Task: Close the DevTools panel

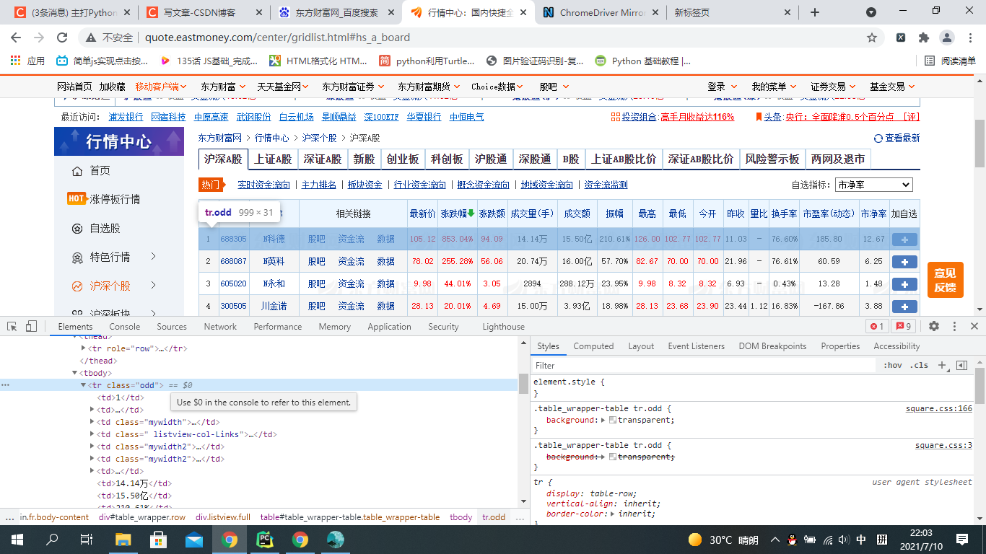Action: click(974, 326)
